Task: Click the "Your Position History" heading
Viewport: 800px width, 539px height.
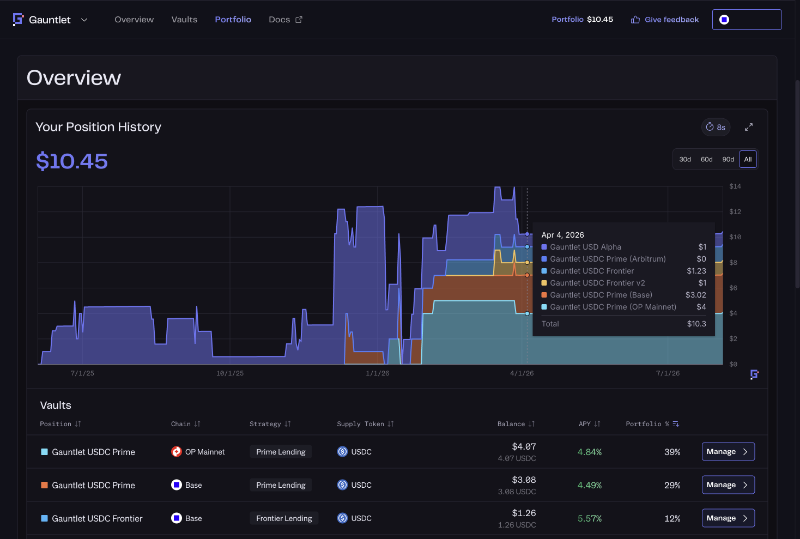Action: click(x=98, y=127)
